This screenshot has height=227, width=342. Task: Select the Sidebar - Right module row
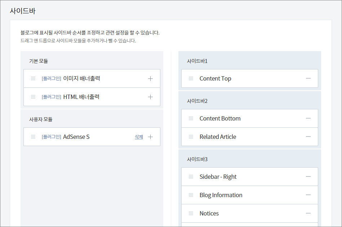click(x=250, y=177)
